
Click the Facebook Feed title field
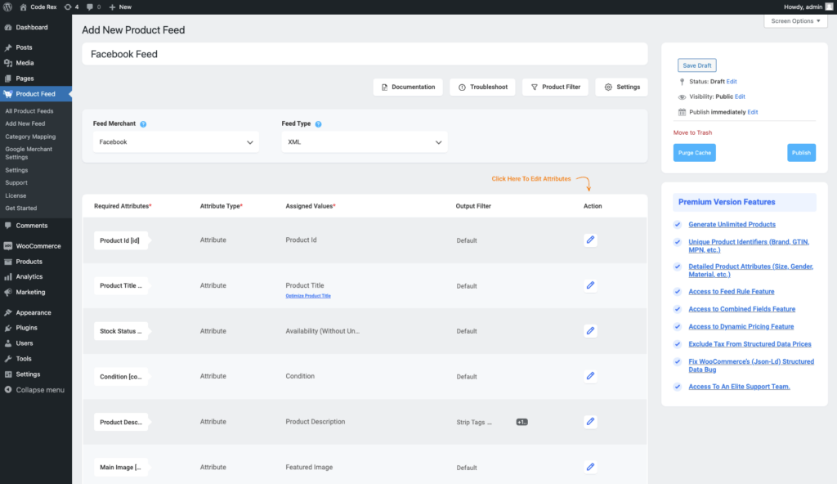(x=365, y=54)
